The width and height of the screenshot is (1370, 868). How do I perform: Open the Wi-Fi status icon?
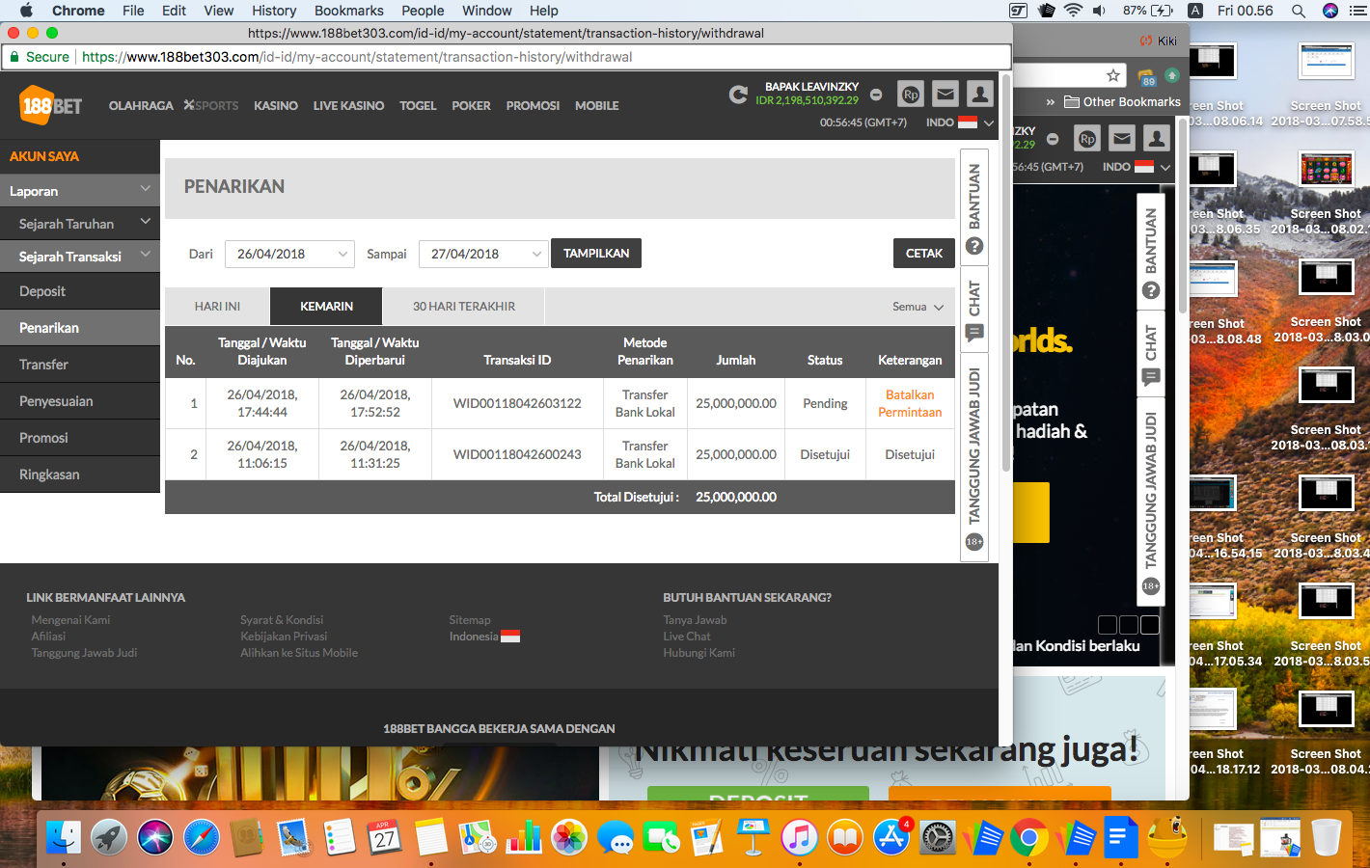pyautogui.click(x=1074, y=11)
